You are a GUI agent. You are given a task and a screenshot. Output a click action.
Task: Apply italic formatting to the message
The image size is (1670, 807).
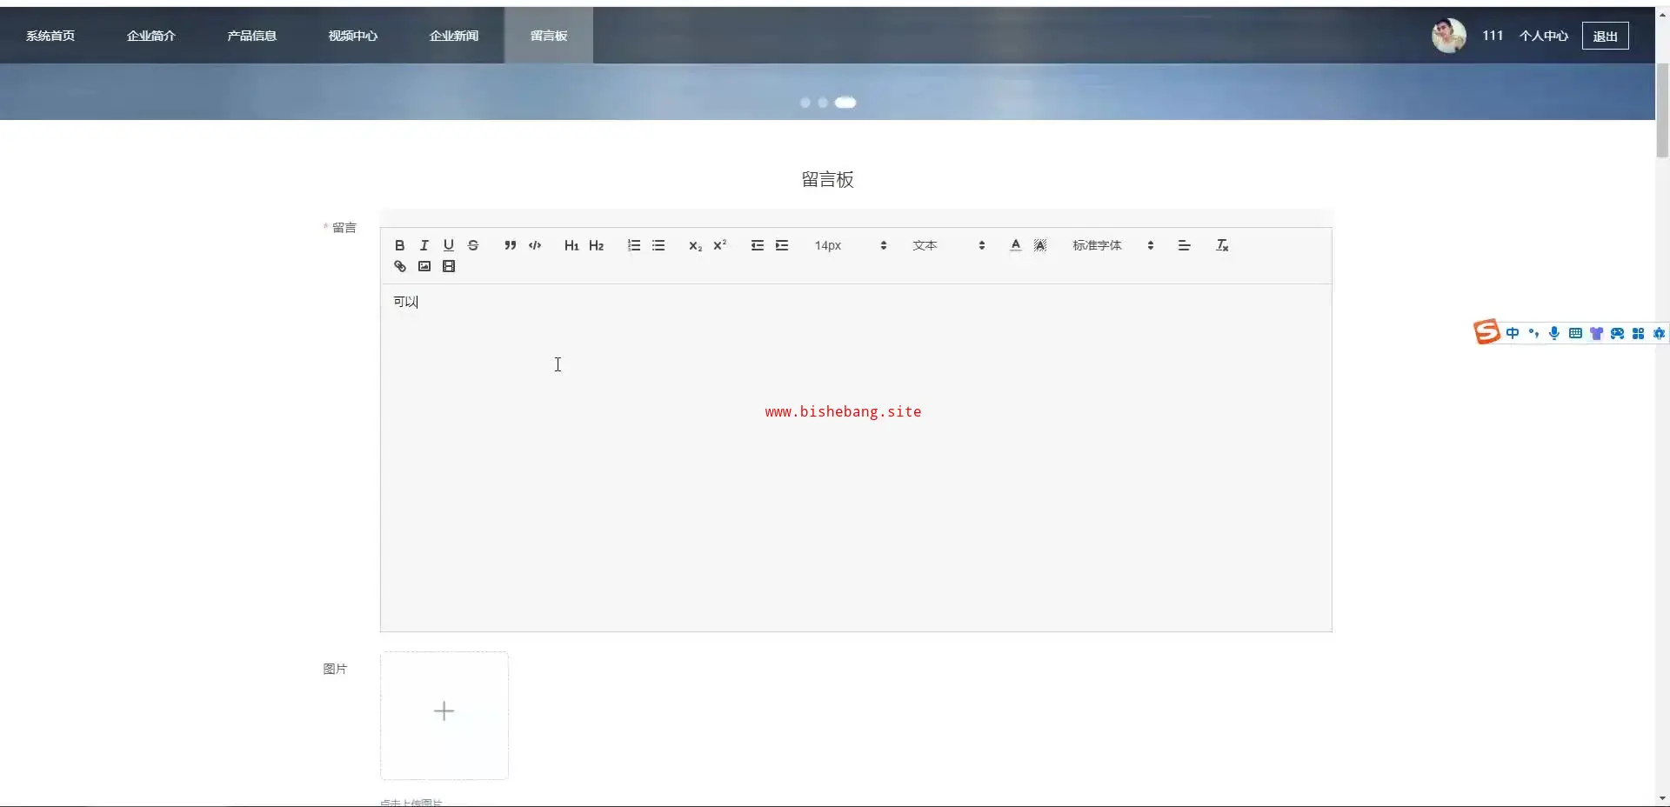pos(424,245)
